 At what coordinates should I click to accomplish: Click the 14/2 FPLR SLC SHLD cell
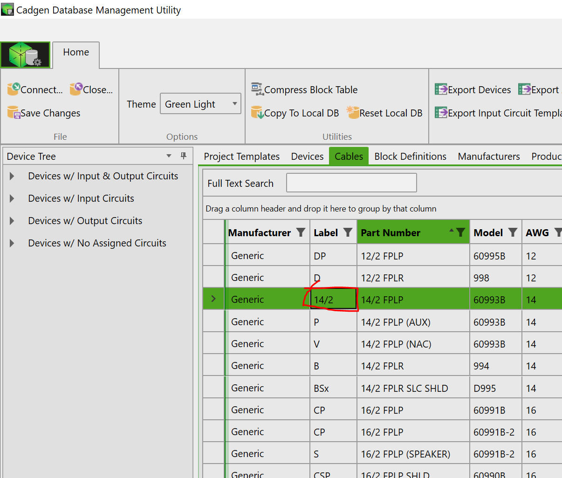(413, 388)
